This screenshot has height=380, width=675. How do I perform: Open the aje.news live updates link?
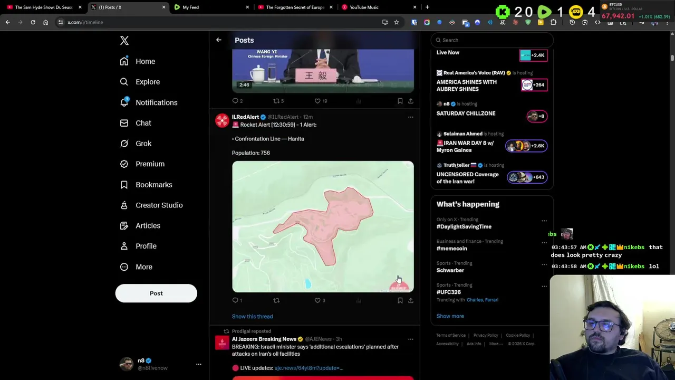coord(308,368)
